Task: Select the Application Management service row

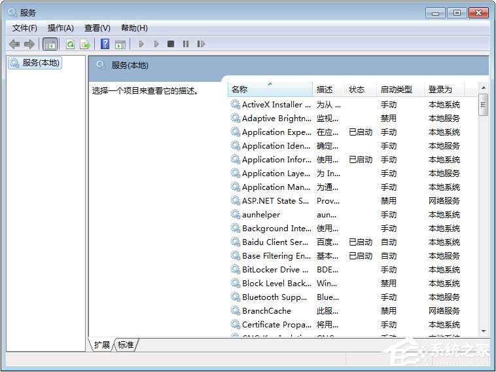Action: point(353,187)
